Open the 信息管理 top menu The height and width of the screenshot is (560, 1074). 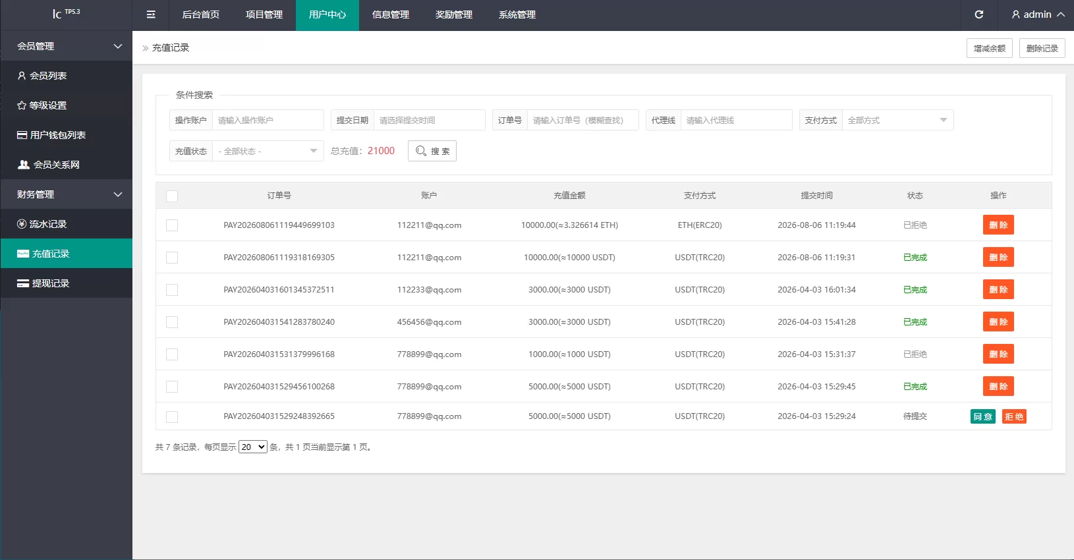tap(391, 14)
